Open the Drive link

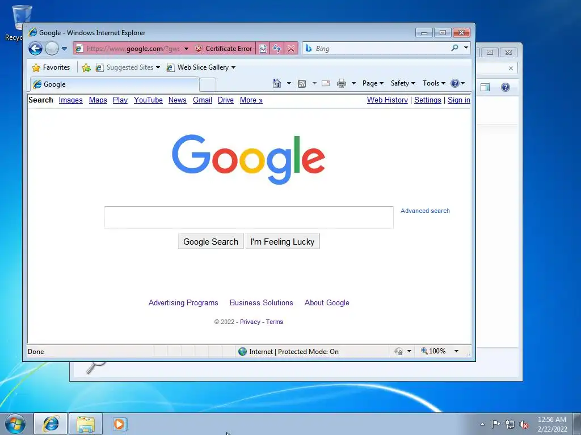pyautogui.click(x=226, y=100)
